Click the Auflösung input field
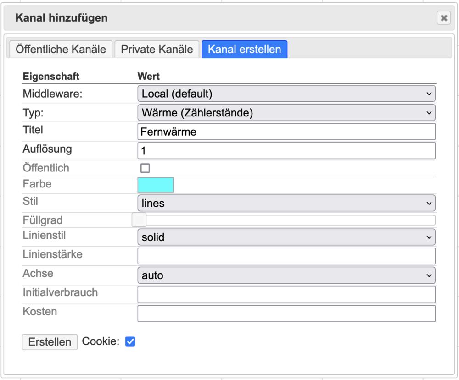 coord(286,151)
